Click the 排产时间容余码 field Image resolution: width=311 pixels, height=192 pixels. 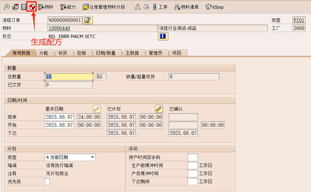(193, 157)
